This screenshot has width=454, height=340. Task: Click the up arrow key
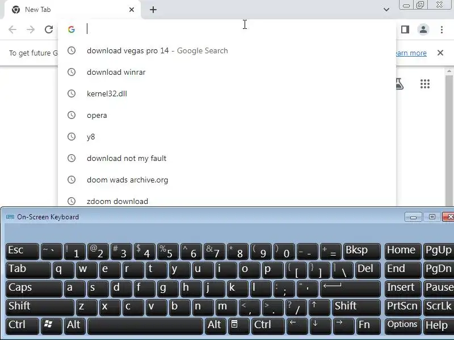pyautogui.click(x=319, y=307)
